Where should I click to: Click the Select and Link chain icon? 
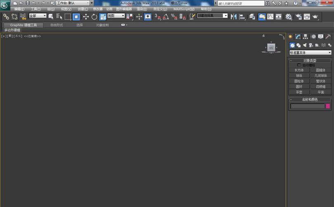coord(6,17)
